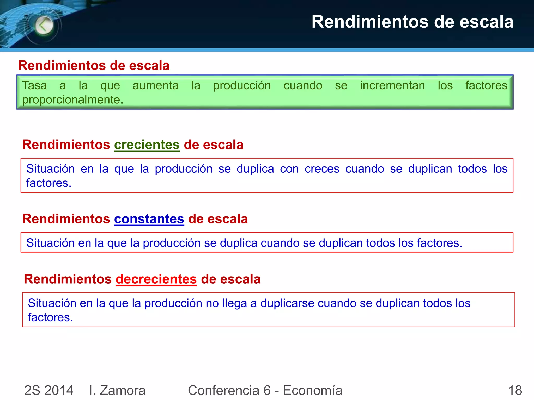Click the word 'Rendimientos' before 'crecientes'
The width and height of the screenshot is (534, 400).
[66, 145]
